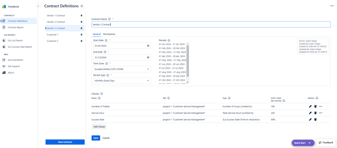Click the End Date field
This screenshot has height=148, width=337.
(122, 57)
